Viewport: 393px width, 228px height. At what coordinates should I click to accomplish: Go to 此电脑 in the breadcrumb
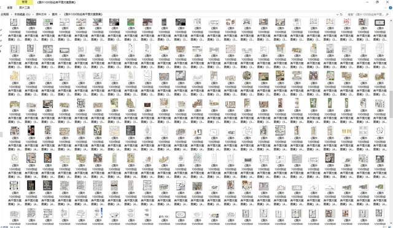[x=5, y=15]
